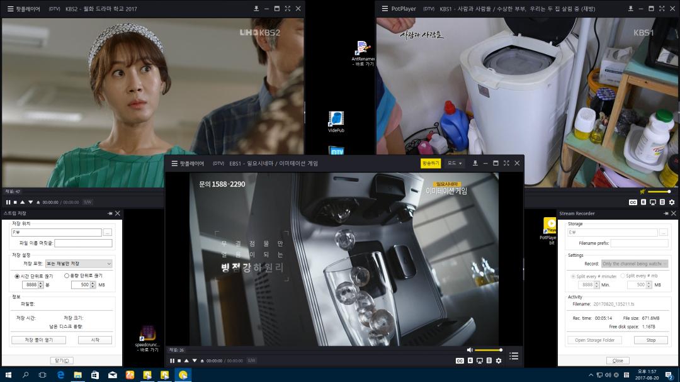Image resolution: width=680 pixels, height=382 pixels.
Task: Open the gear settings in KBS1 PotPlayer
Action: pyautogui.click(x=672, y=202)
